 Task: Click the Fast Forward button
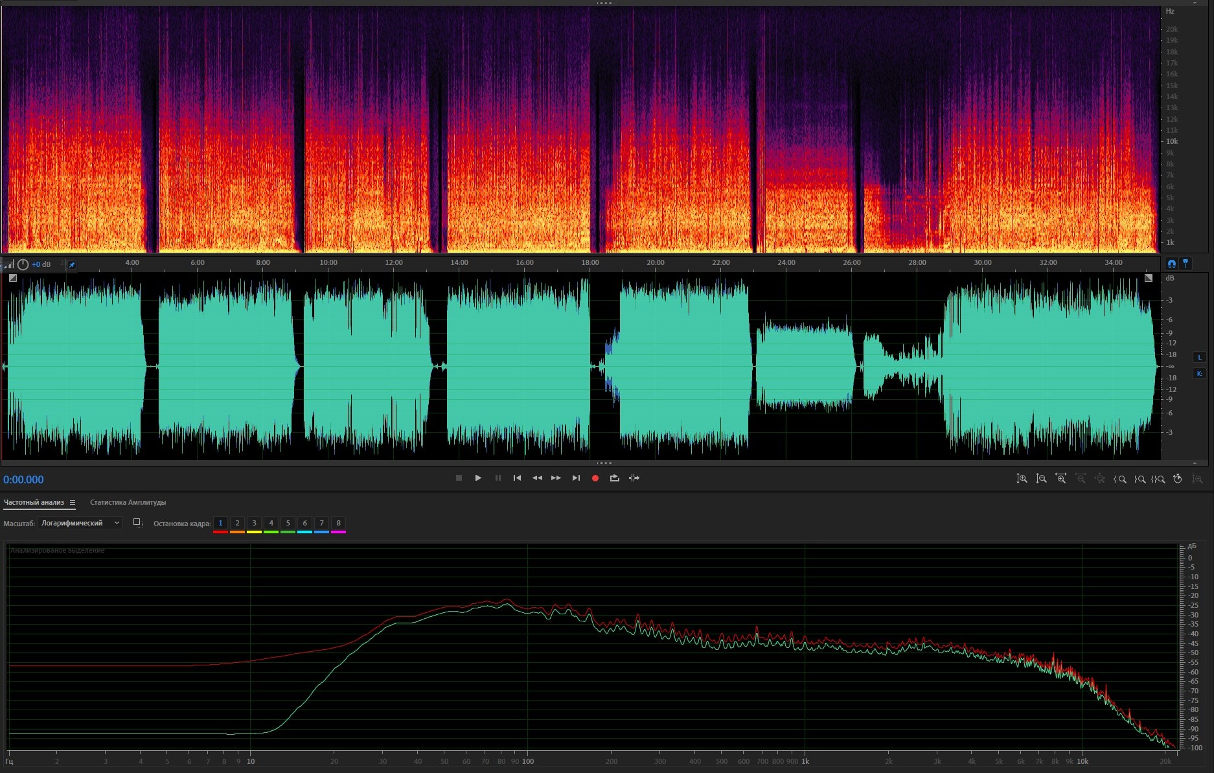coord(556,478)
